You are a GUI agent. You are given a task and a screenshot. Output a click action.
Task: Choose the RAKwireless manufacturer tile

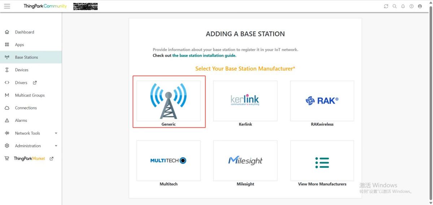322,101
